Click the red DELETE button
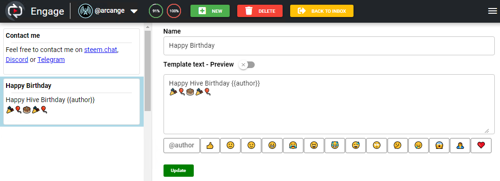Screen dimensions: 500x181 [x=260, y=11]
